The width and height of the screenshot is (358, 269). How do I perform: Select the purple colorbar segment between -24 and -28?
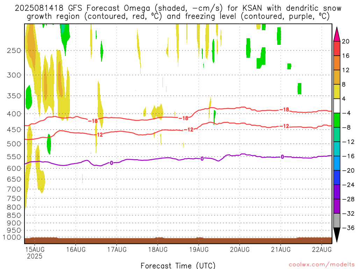coord(337,192)
